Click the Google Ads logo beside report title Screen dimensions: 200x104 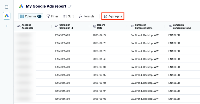pyautogui.click(x=21, y=6)
